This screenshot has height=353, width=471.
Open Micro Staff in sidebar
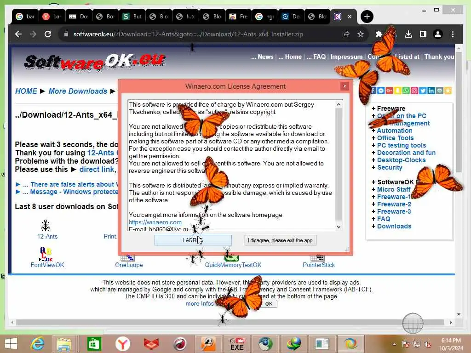394,189
